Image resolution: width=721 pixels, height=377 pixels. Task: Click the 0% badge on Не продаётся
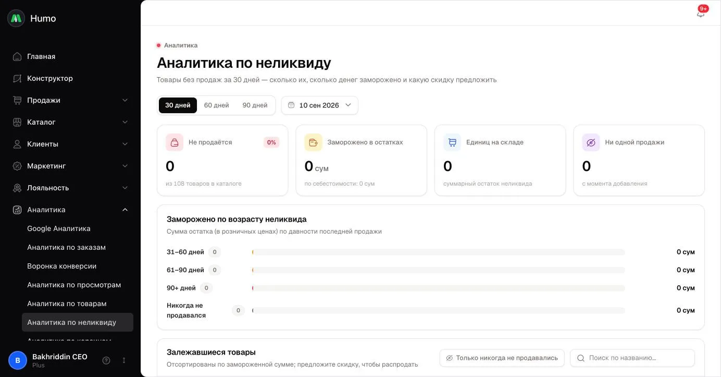coord(271,142)
